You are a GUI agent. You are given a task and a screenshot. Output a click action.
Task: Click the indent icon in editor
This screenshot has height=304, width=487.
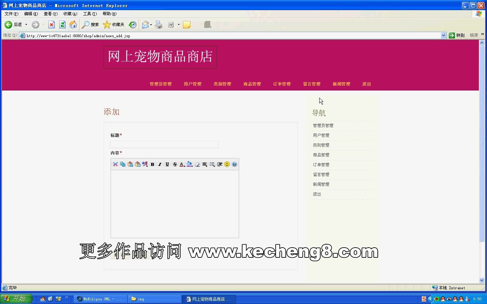click(x=219, y=164)
